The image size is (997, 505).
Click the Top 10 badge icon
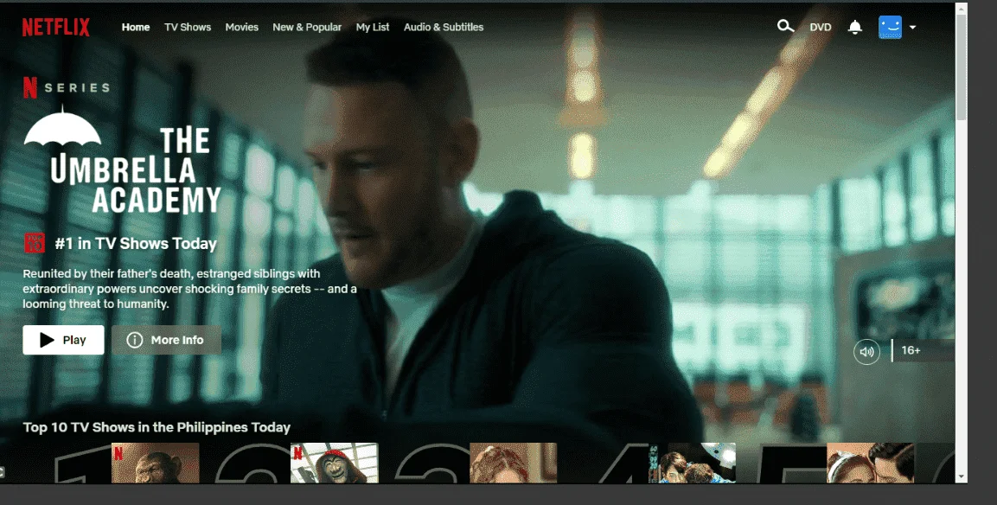[35, 243]
